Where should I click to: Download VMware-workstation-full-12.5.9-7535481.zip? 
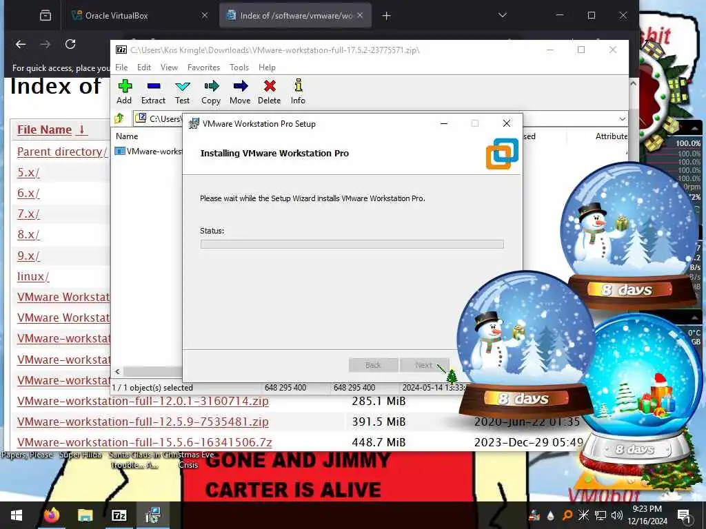tap(143, 422)
